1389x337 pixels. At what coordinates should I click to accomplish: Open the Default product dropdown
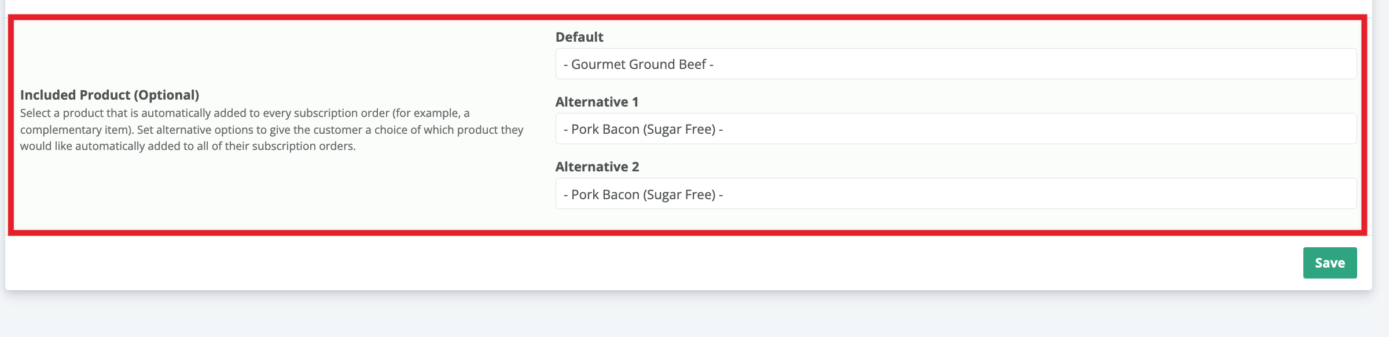click(x=955, y=64)
